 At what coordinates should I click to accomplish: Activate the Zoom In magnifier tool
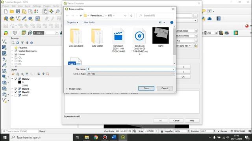pos(57,11)
